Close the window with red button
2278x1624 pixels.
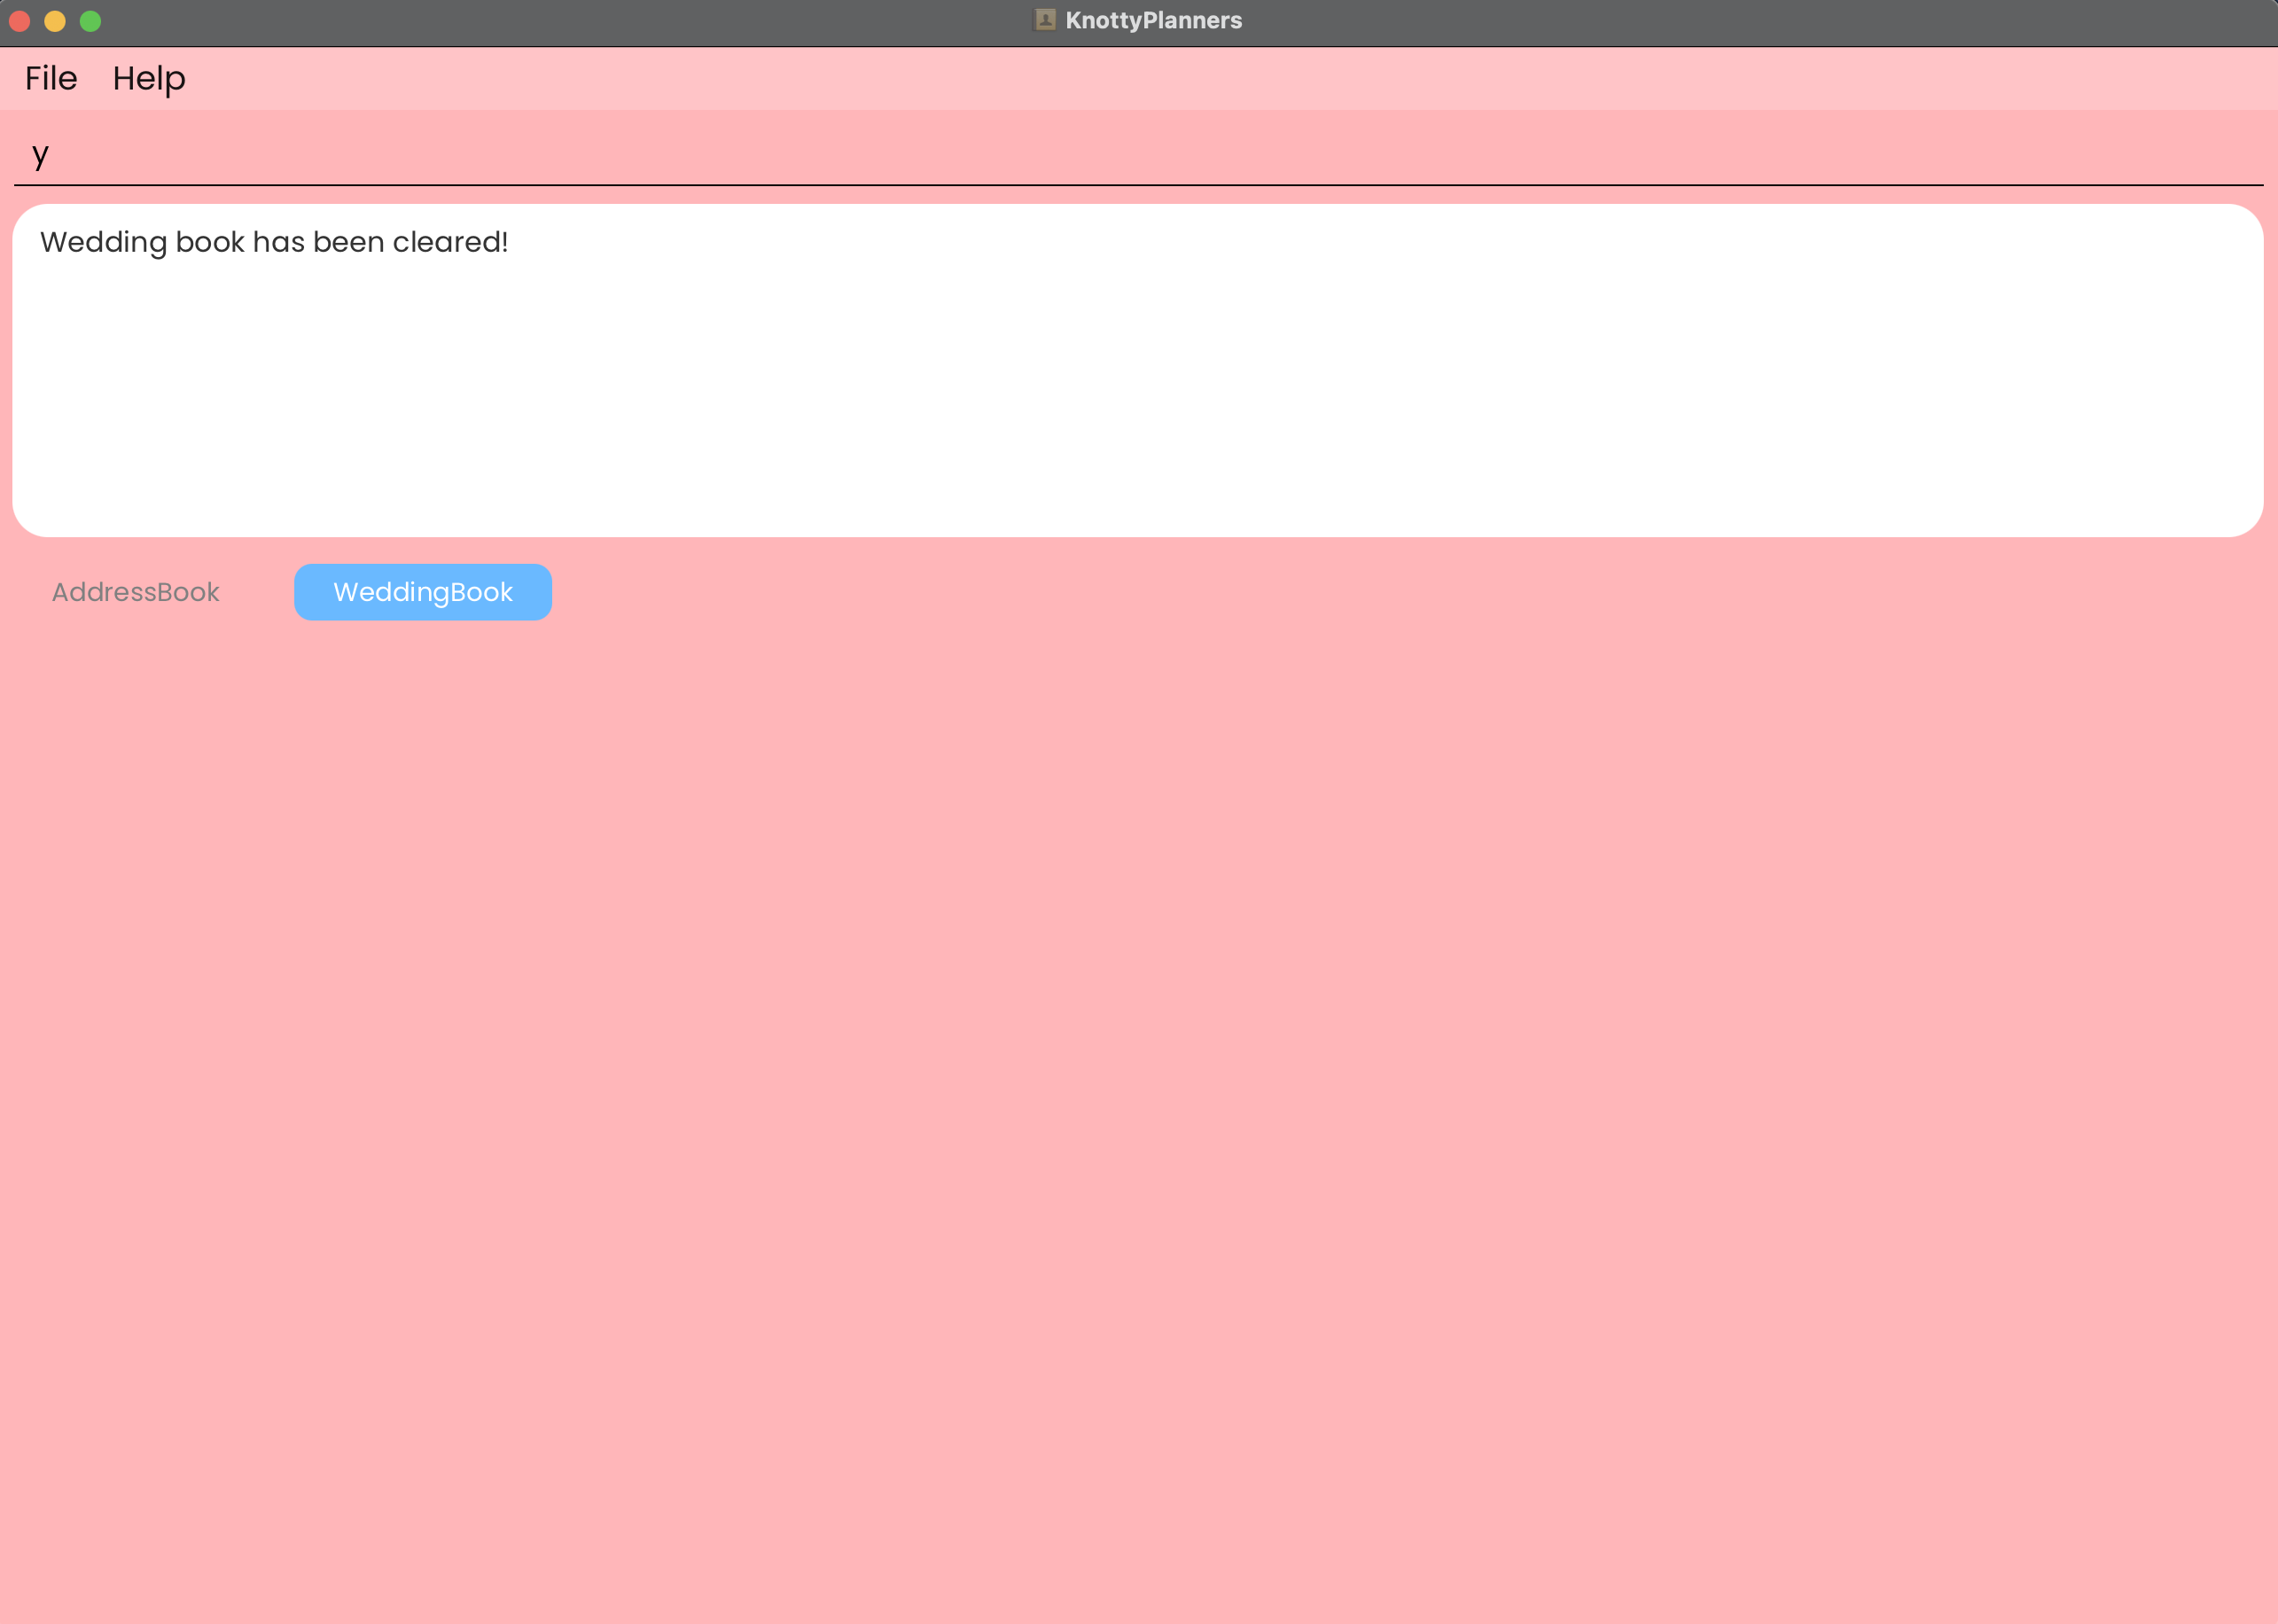click(20, 21)
